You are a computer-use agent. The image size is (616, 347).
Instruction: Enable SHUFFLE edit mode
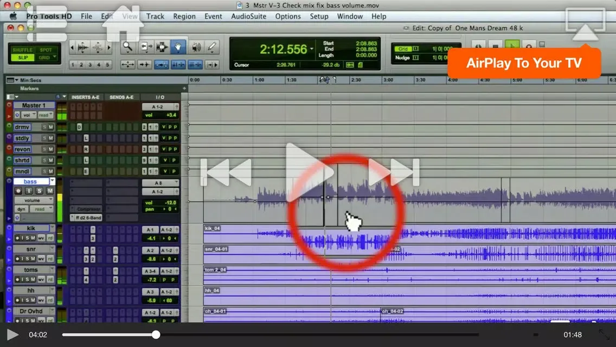[x=22, y=50]
